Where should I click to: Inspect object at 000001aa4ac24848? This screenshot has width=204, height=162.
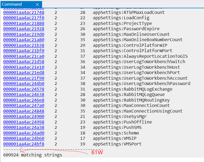point(24,111)
